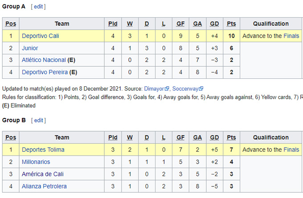303x198 pixels.
Task: Open the Deportivo Cali team link
Action: tap(40, 36)
